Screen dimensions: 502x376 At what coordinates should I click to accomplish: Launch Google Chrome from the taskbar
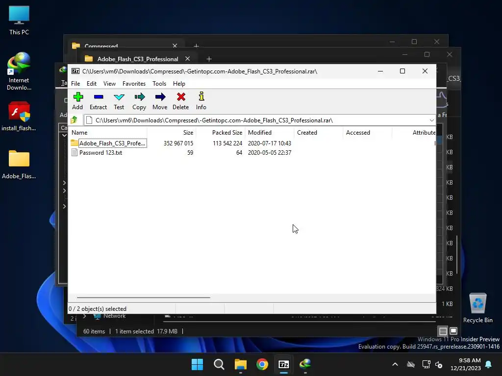(x=262, y=364)
